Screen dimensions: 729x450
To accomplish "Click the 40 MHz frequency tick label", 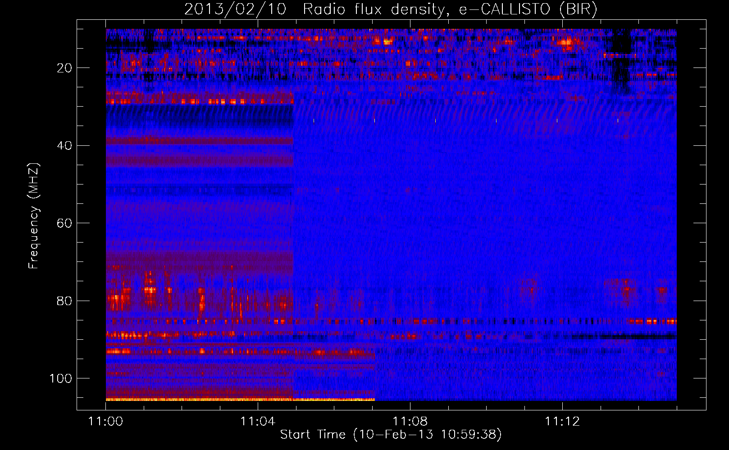I will coord(64,146).
